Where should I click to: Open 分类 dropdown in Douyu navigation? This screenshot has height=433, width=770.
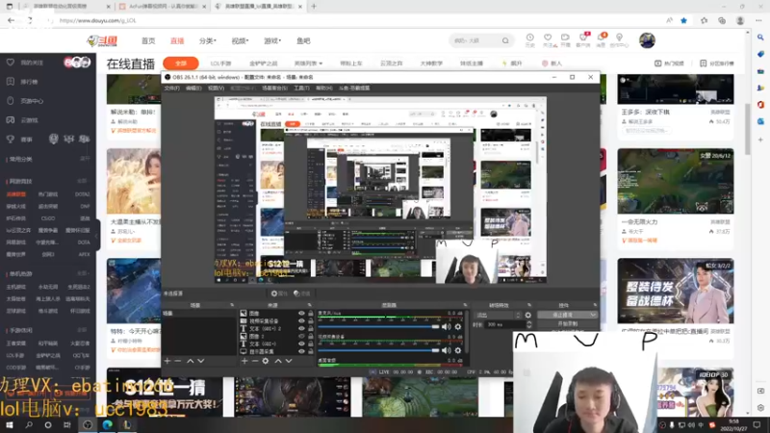tap(207, 40)
